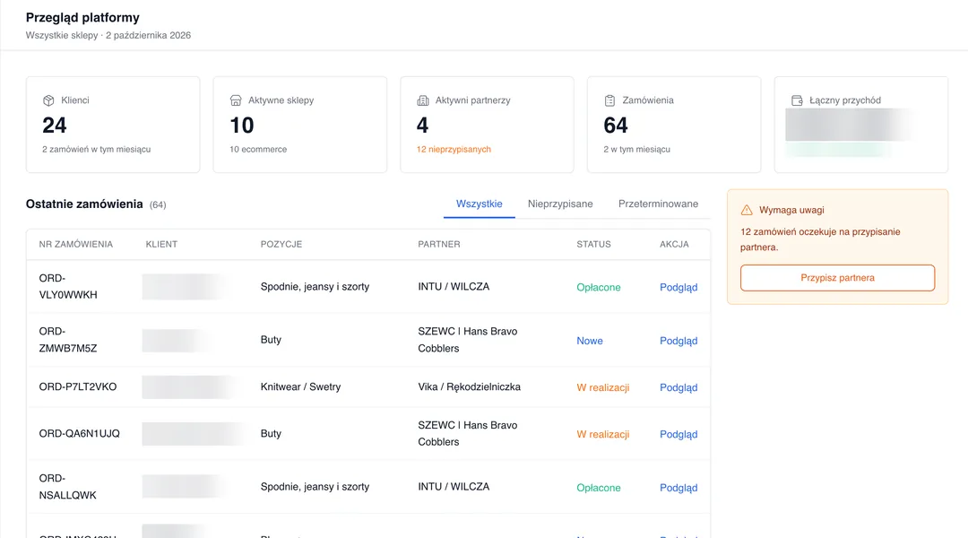968x538 pixels.
Task: Click the Aktywni partnerzy building icon
Action: point(422,100)
